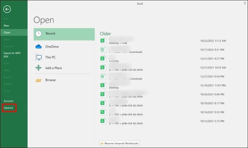Click the date 10/23/2022 11:12 AM
248x148 pixels.
[213, 41]
